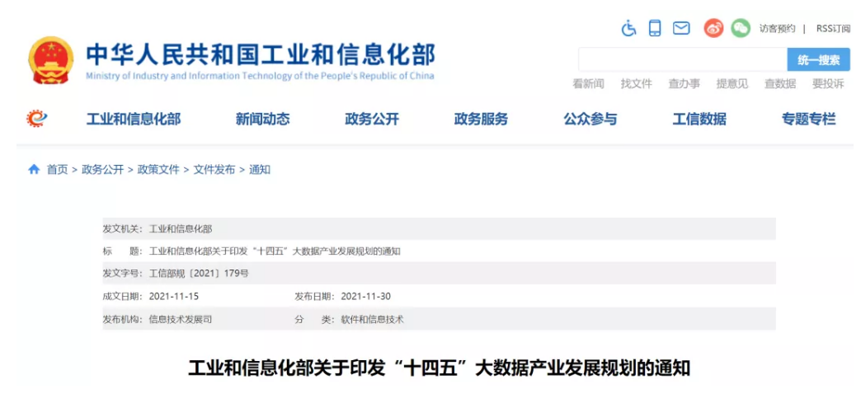Select the 政务服务 navigation item
This screenshot has width=861, height=394.
(481, 119)
